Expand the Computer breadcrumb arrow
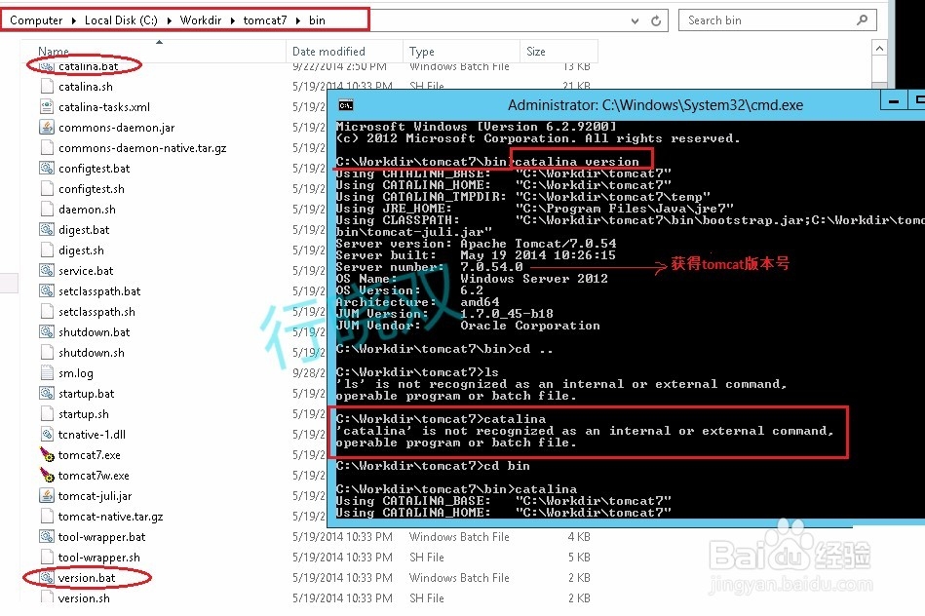 (x=74, y=20)
